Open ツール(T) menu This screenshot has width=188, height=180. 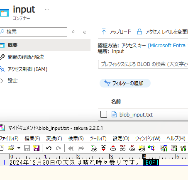[x=98, y=138]
